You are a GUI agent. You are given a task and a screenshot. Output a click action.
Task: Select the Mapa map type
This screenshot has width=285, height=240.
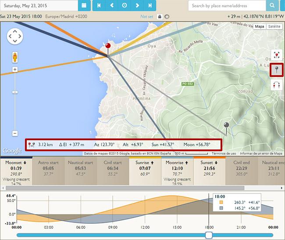coord(260,26)
